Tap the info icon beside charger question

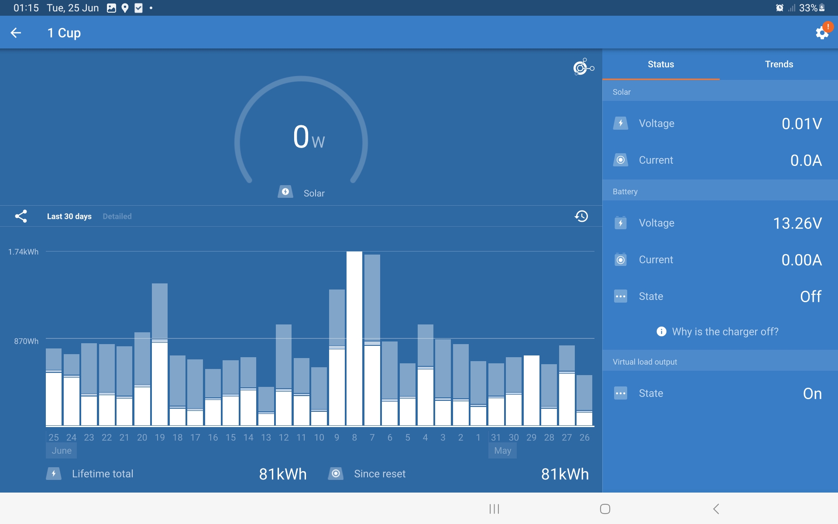pos(661,331)
